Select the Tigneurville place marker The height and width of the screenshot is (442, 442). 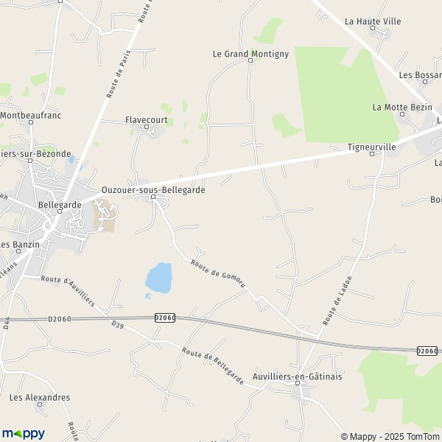372,154
